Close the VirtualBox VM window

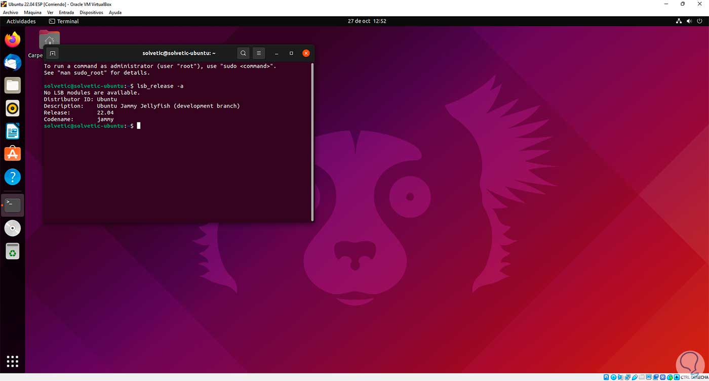pyautogui.click(x=699, y=4)
